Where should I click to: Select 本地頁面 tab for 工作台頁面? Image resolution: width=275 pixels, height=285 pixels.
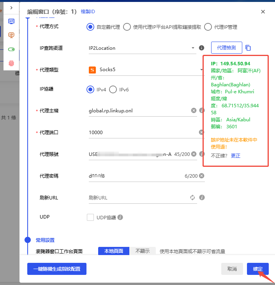tap(114, 251)
